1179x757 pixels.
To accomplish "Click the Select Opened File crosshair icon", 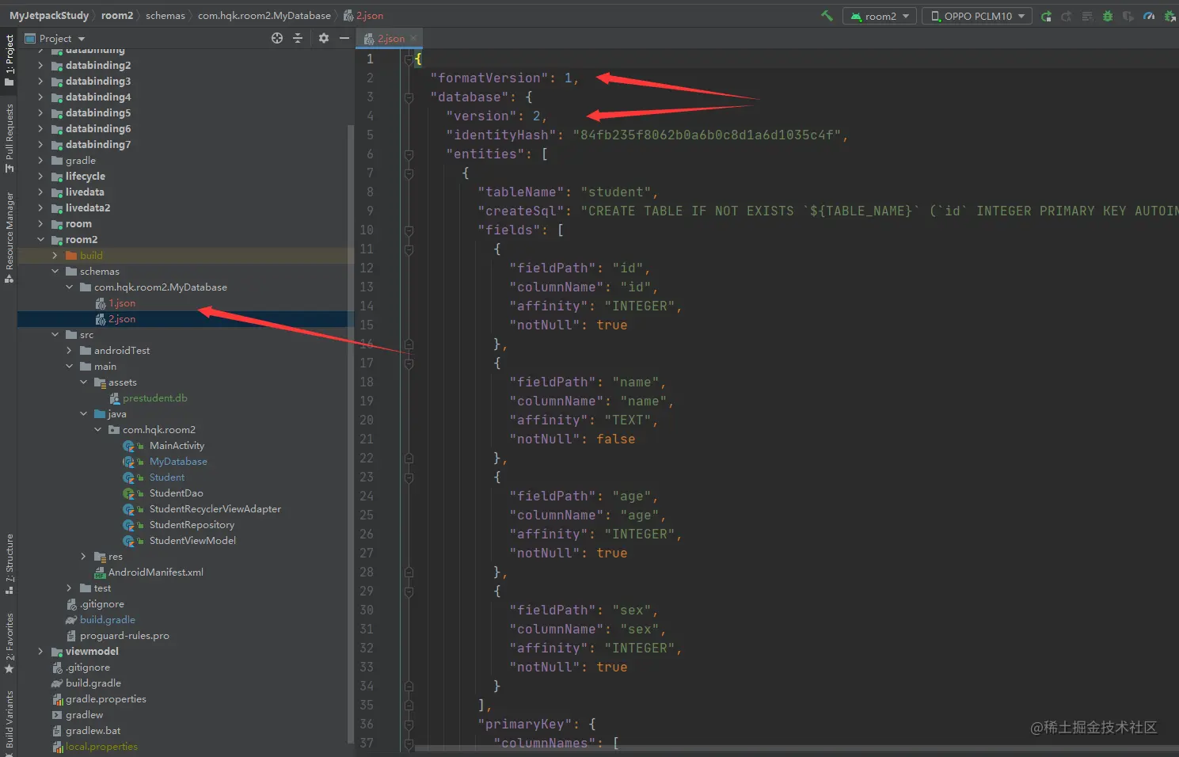I will tap(277, 38).
